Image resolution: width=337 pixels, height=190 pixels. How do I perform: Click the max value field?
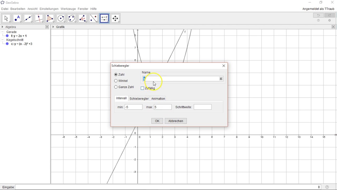(x=163, y=107)
